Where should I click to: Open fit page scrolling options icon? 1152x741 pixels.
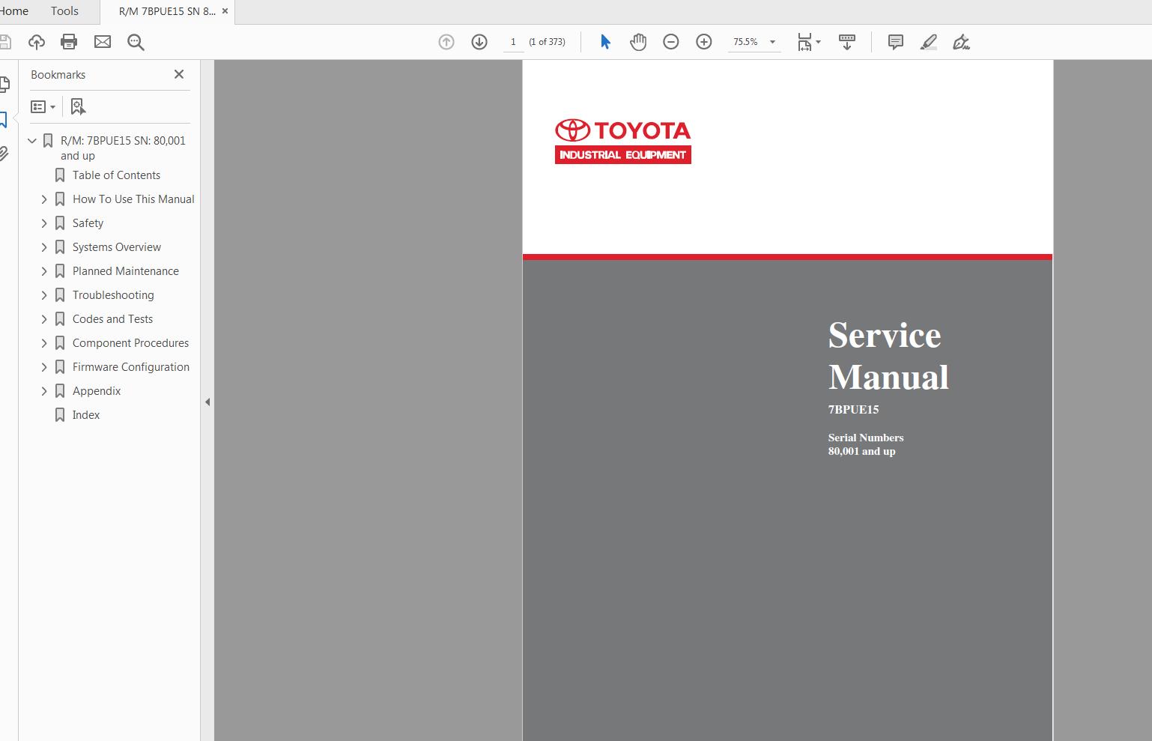point(808,42)
